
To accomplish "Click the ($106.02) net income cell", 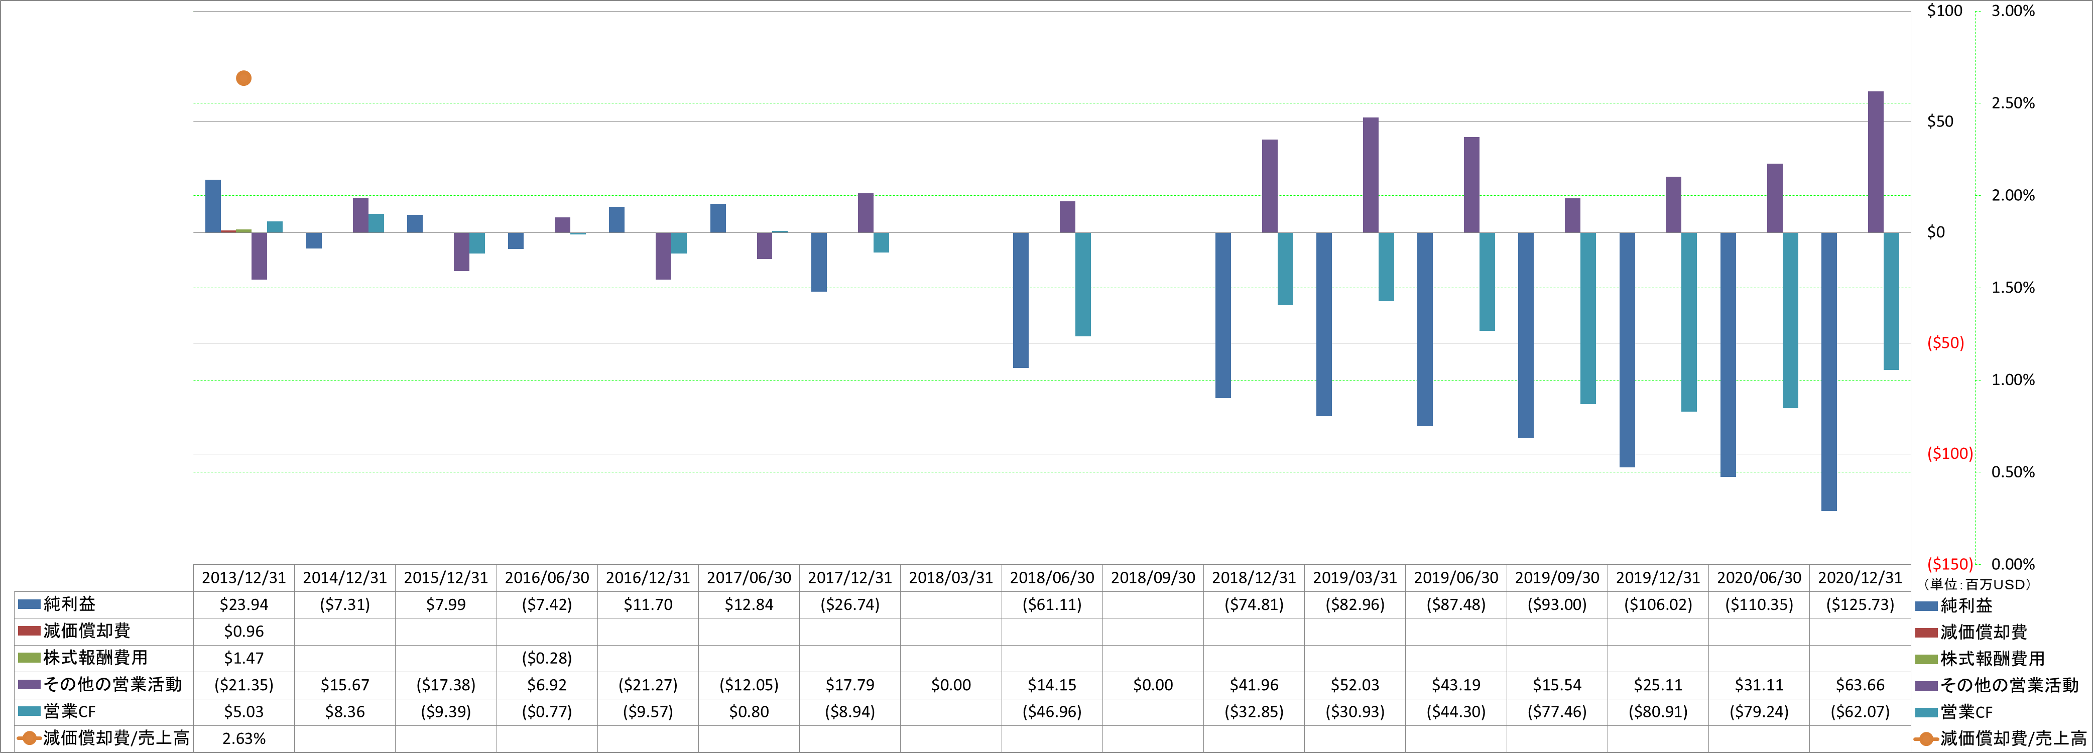I will click(1658, 604).
